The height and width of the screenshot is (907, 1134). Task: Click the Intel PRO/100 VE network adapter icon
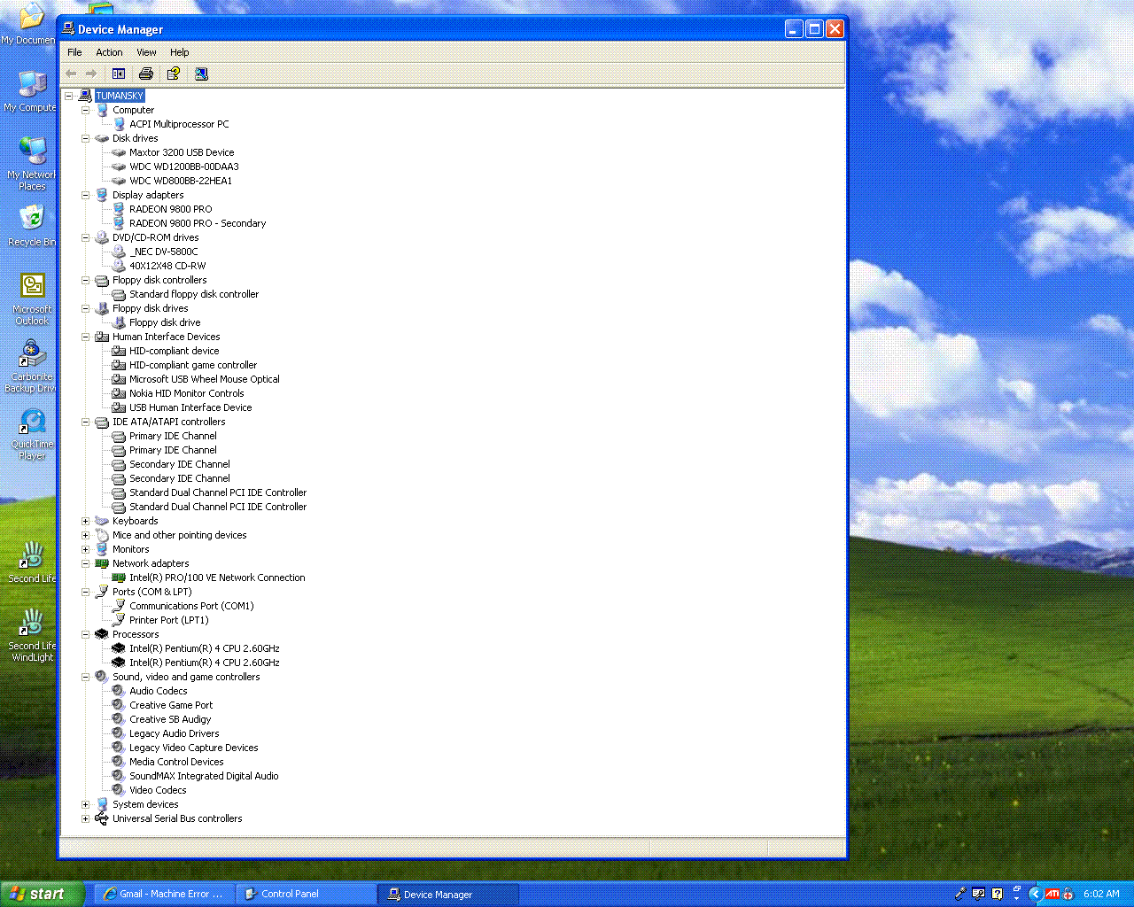119,578
